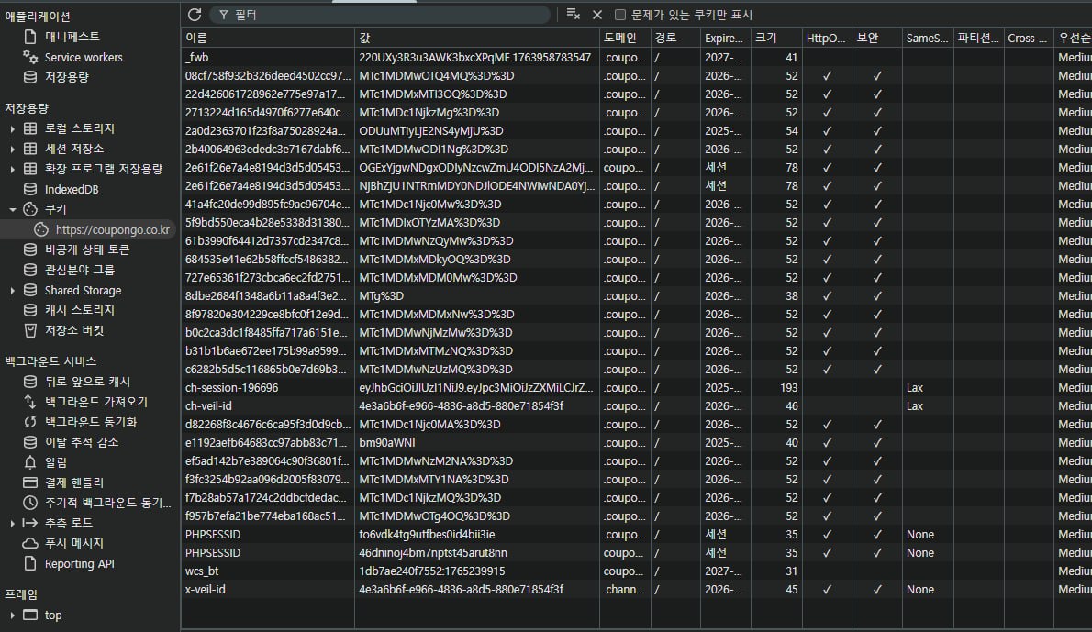Click the 저장소 버킷 bucket icon

(x=30, y=330)
